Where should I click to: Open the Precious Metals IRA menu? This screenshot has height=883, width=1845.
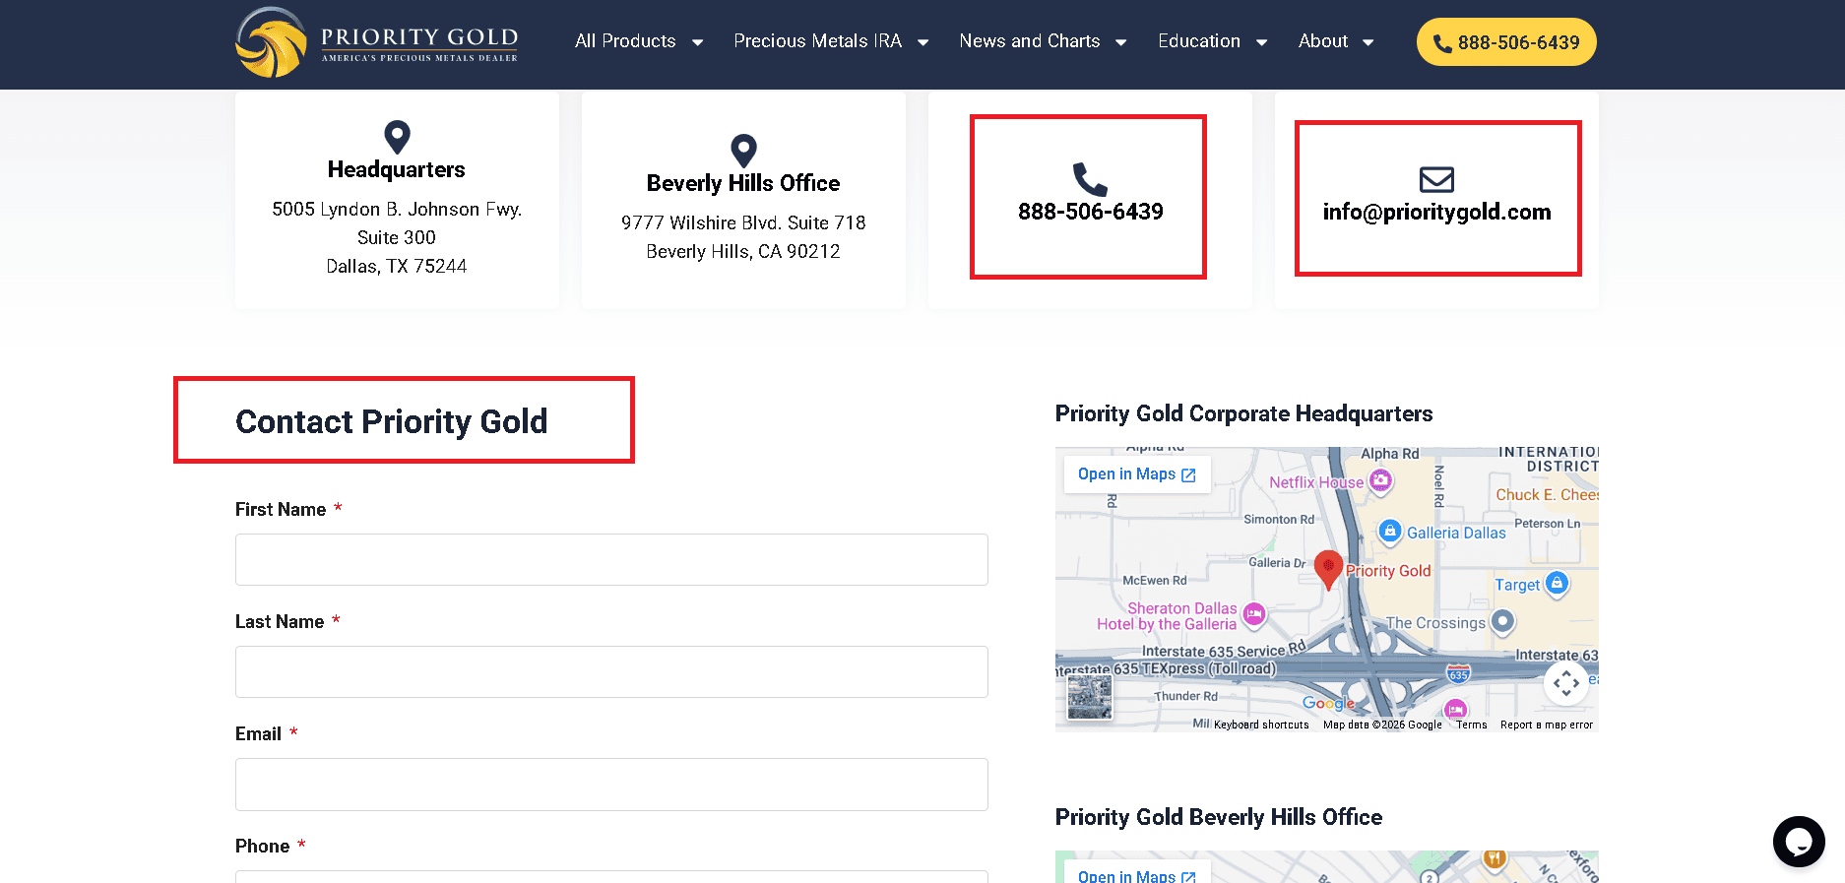817,41
